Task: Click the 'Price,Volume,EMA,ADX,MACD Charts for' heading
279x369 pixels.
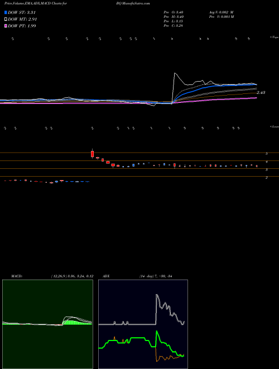Action: coord(36,3)
